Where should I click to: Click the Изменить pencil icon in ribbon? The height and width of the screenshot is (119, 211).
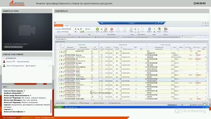(x=105, y=29)
